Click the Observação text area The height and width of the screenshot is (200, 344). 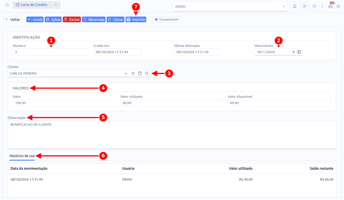[172, 135]
